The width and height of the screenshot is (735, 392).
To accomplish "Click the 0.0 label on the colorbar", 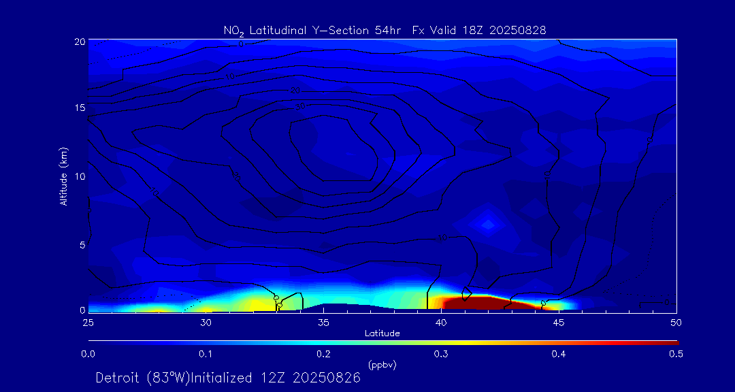I will click(88, 354).
